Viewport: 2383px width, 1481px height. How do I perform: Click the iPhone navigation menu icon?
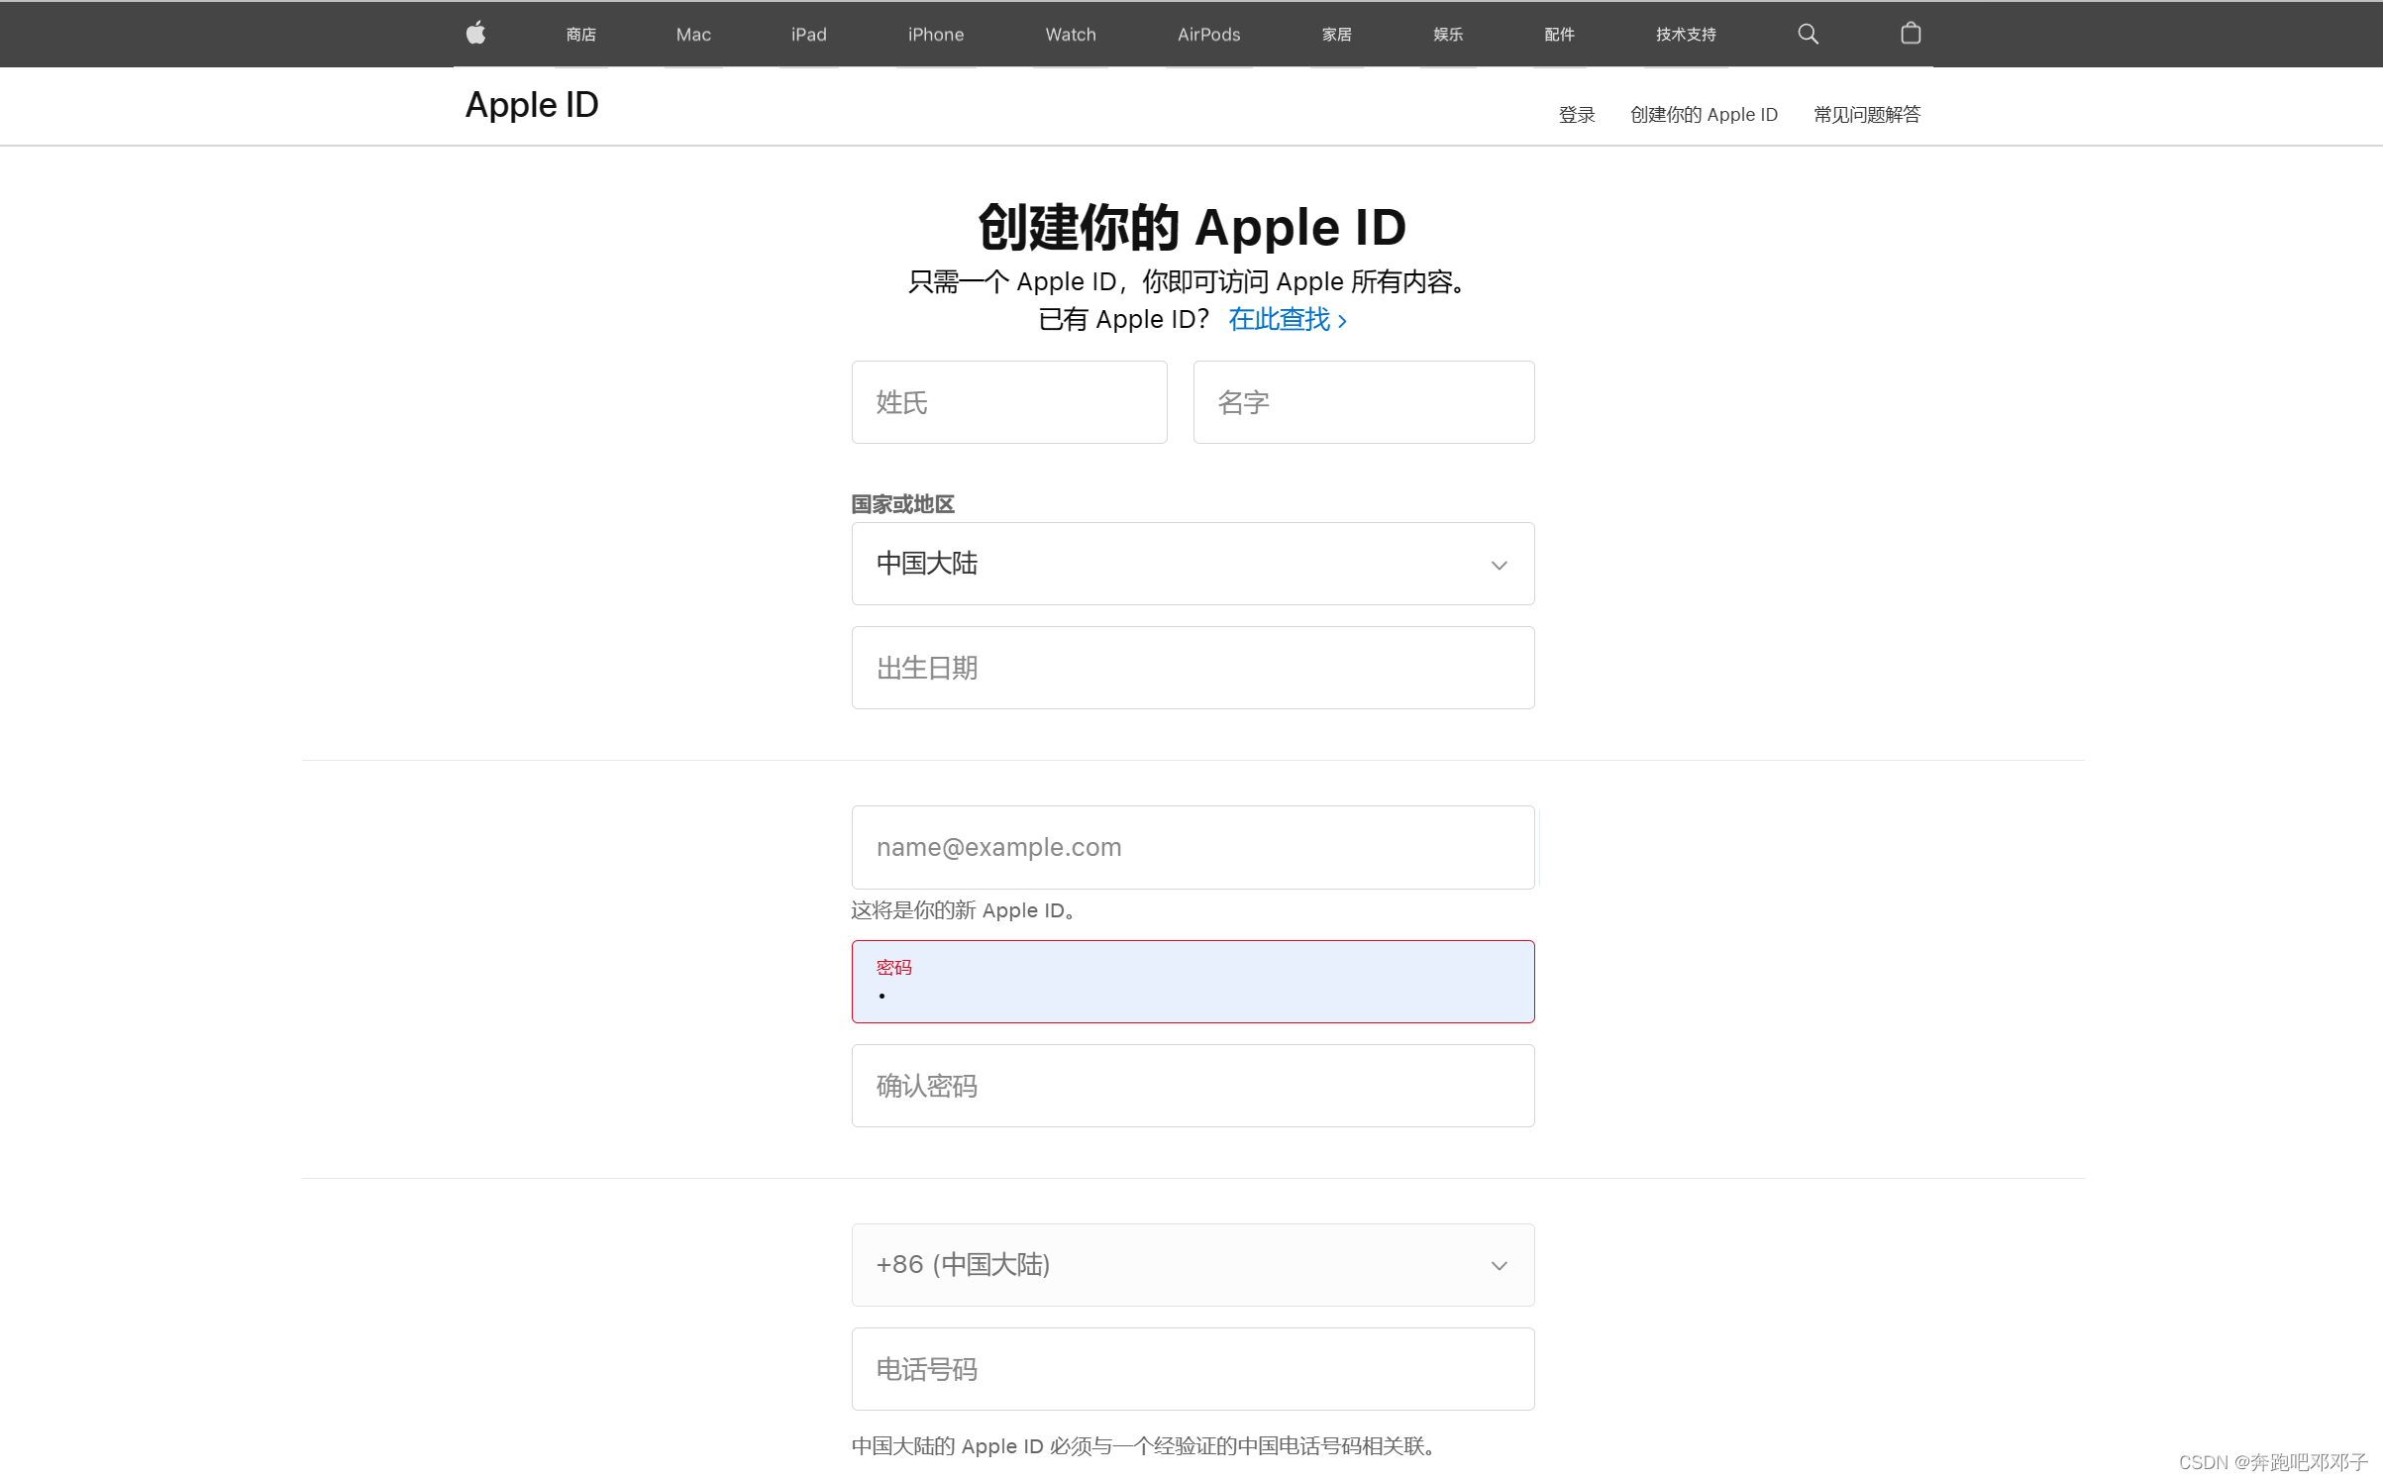[935, 34]
